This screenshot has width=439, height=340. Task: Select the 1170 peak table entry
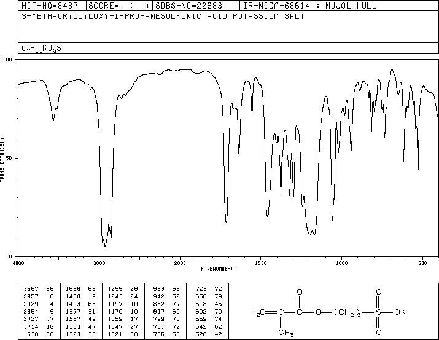[x=123, y=311]
